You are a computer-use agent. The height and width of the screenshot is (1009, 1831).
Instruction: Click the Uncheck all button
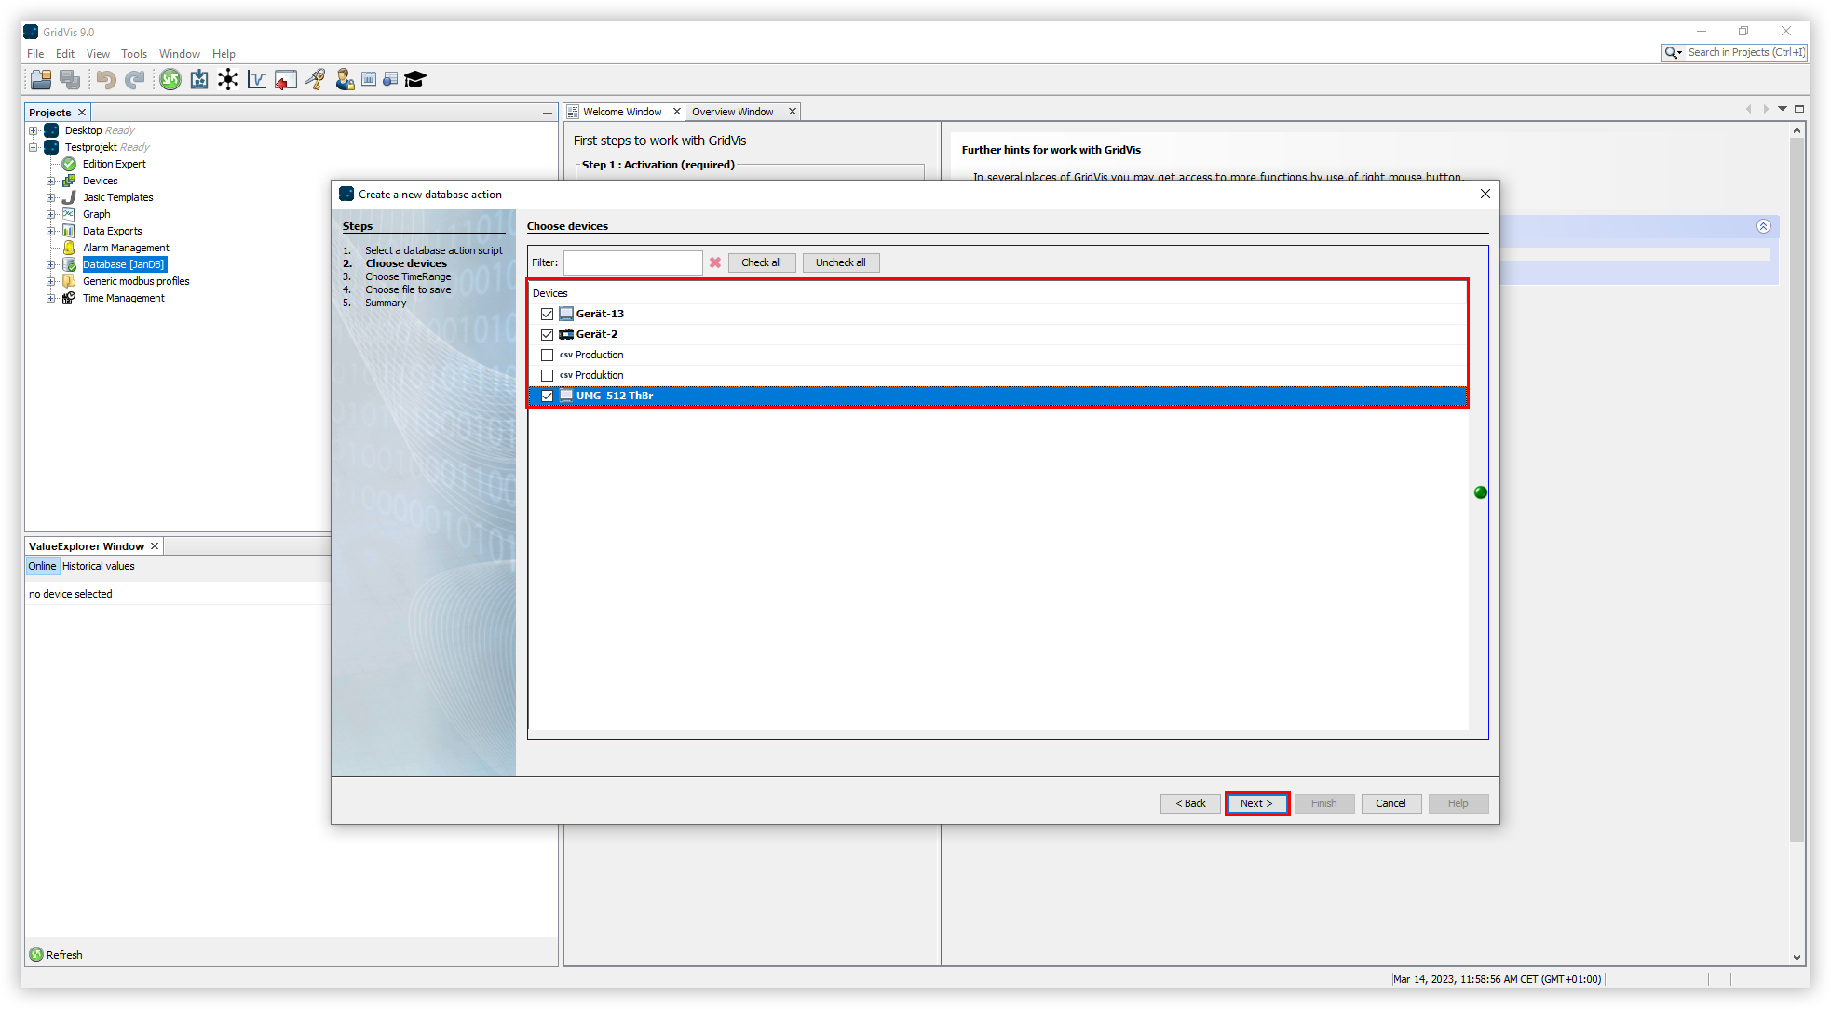(x=840, y=262)
